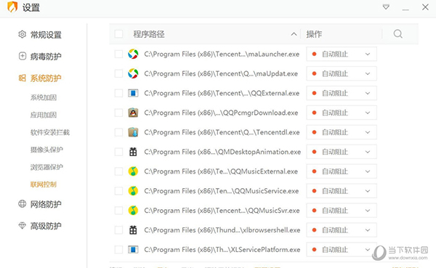Open the 自动阻止 dropdown for Tencentdl.exe
Viewport: 436px width, 268px height.
[342, 132]
